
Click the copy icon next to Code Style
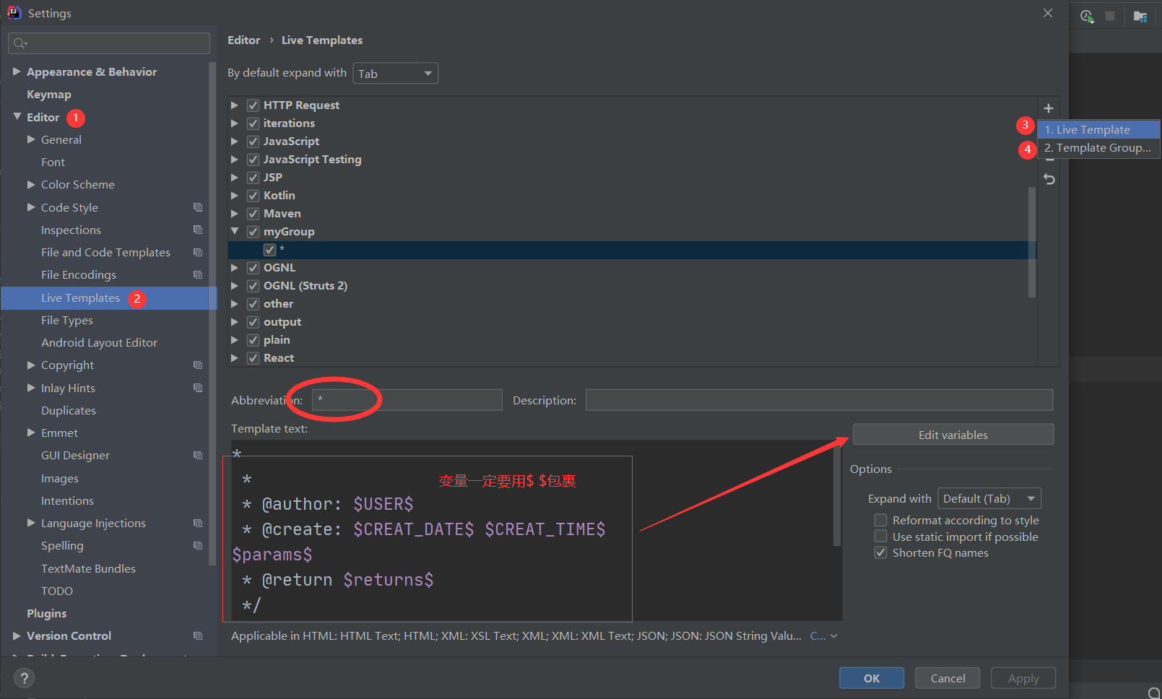pos(198,207)
